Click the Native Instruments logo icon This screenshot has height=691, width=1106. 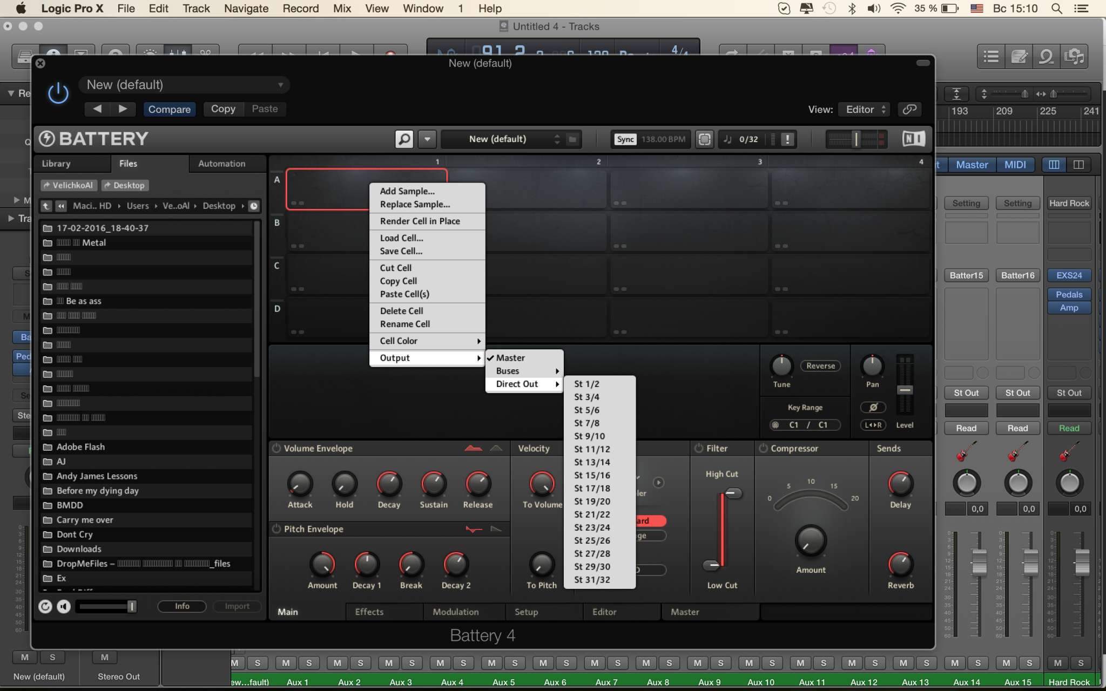pos(913,139)
